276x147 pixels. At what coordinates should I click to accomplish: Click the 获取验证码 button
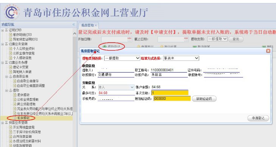point(204,99)
